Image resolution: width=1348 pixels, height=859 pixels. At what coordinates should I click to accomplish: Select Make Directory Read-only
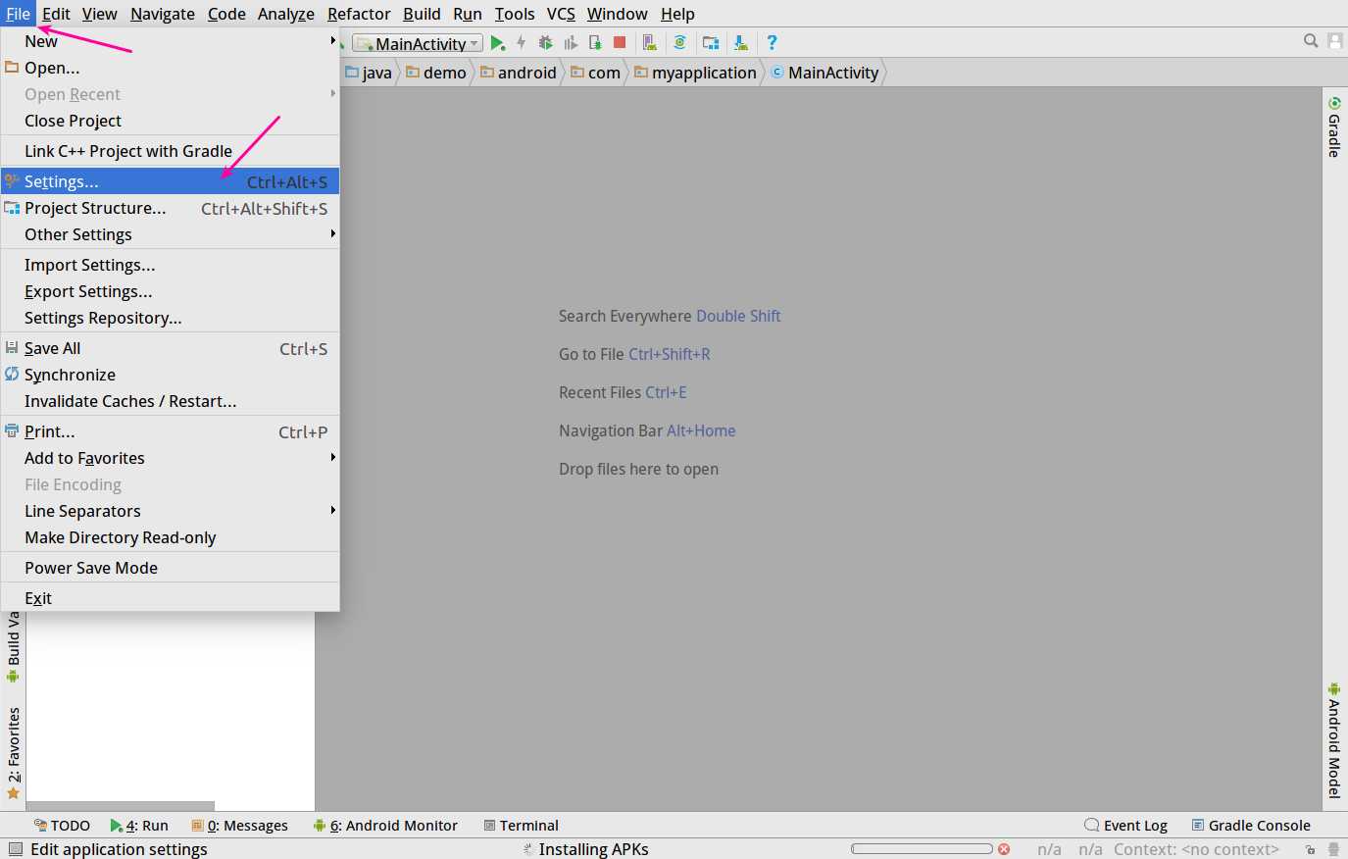(170, 537)
